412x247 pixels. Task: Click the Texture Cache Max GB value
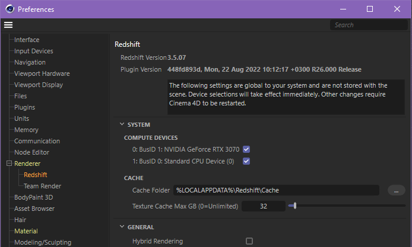click(263, 206)
